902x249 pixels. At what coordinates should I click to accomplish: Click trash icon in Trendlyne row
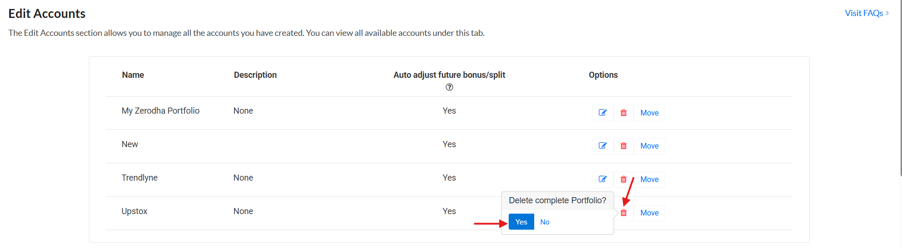click(x=624, y=179)
